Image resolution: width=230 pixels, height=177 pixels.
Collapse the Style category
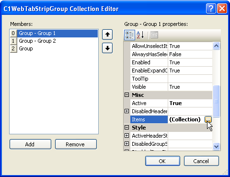pyautogui.click(x=126, y=128)
